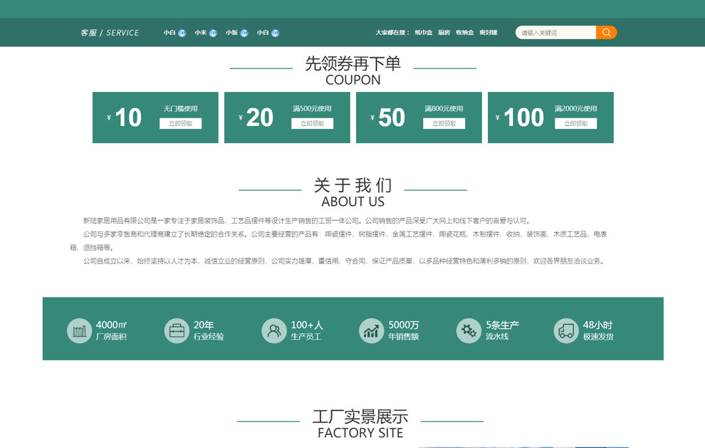The width and height of the screenshot is (705, 448).
Task: Click the growth chart icon for 5000万年销售额
Action: (371, 329)
